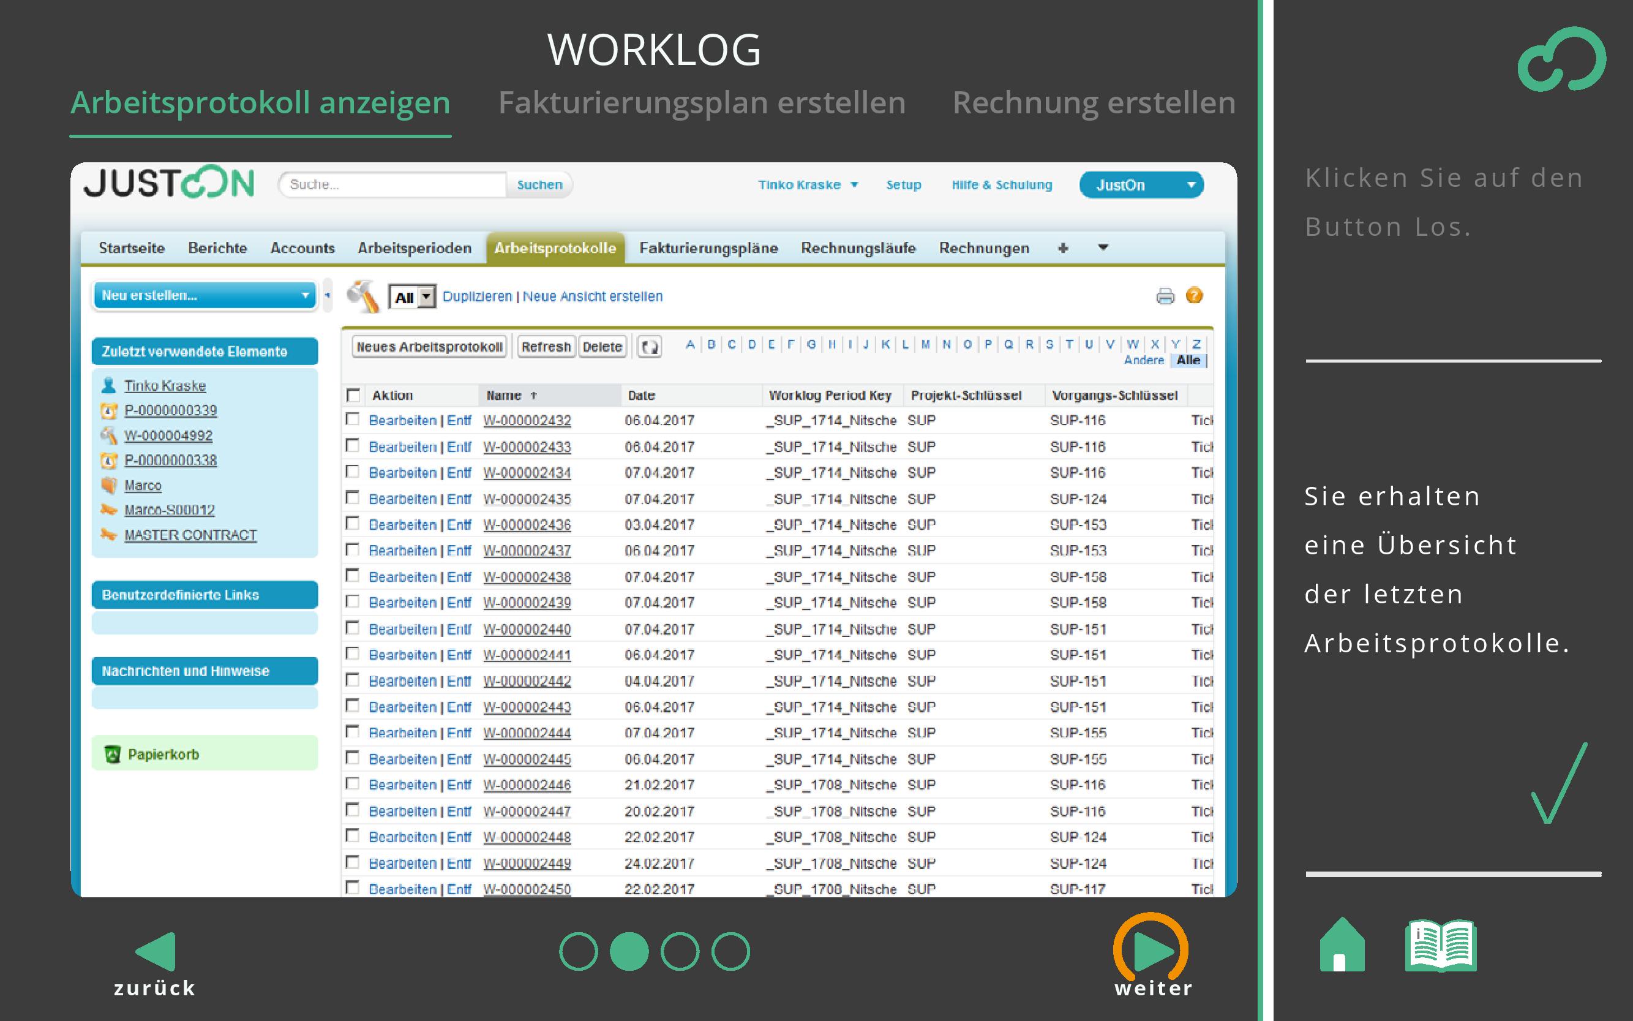
Task: Open the Neu erstellen dropdown
Action: (x=205, y=295)
